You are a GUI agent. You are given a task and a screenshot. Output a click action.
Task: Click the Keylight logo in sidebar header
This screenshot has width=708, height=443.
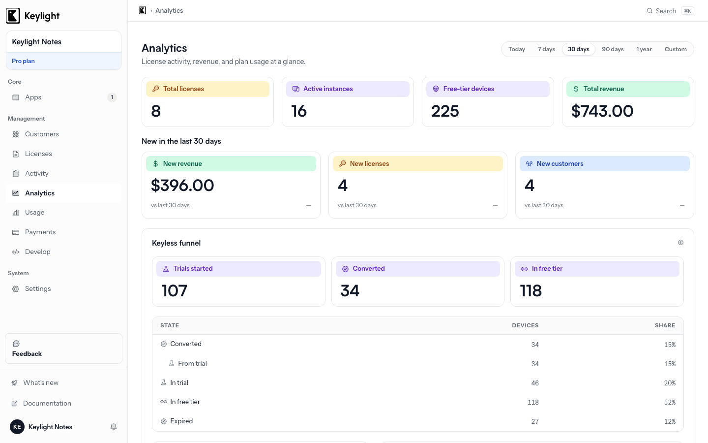pos(32,16)
